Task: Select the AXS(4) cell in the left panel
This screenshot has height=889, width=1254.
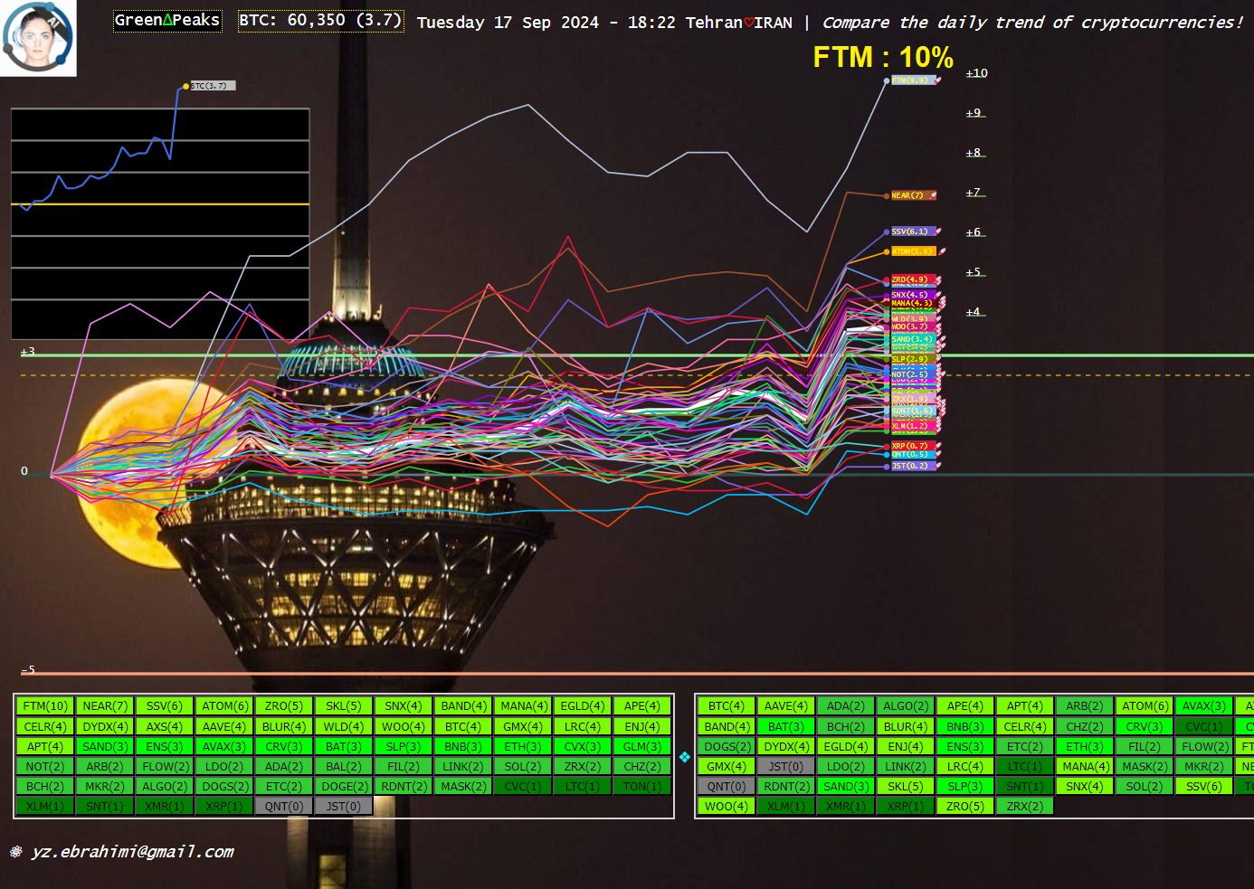Action: pos(165,726)
